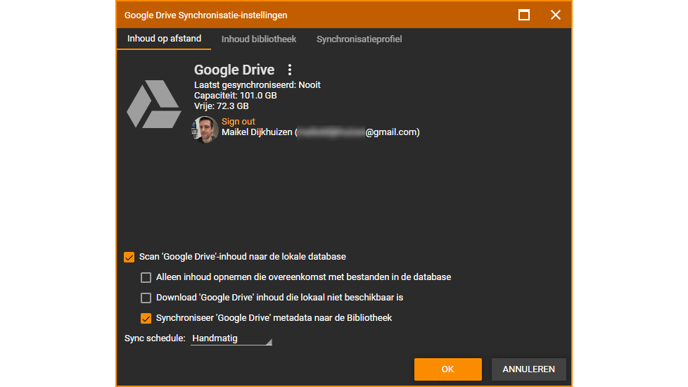
Task: Disable Synchroniseer 'Google Drive' metadata checkbox
Action: (146, 318)
